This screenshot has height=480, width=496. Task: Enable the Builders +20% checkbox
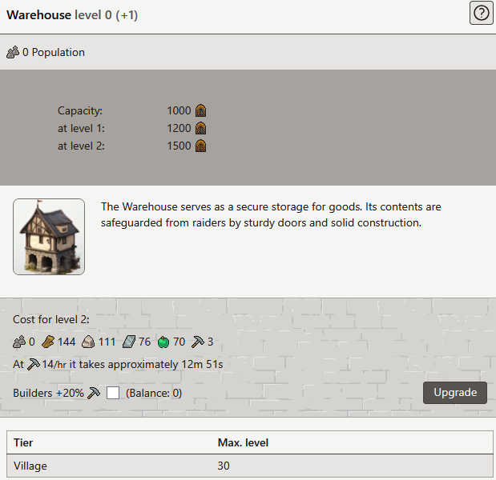tap(113, 393)
